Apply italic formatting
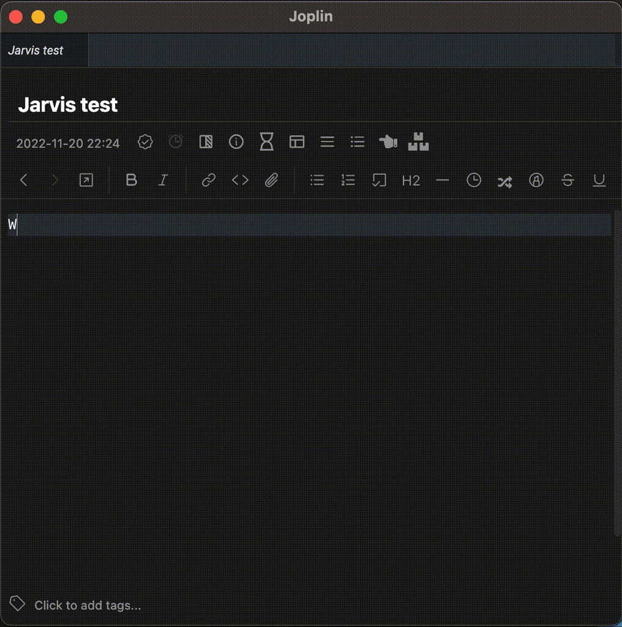 click(x=162, y=179)
